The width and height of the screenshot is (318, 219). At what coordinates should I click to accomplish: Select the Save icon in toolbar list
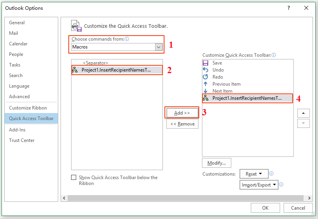(205, 63)
